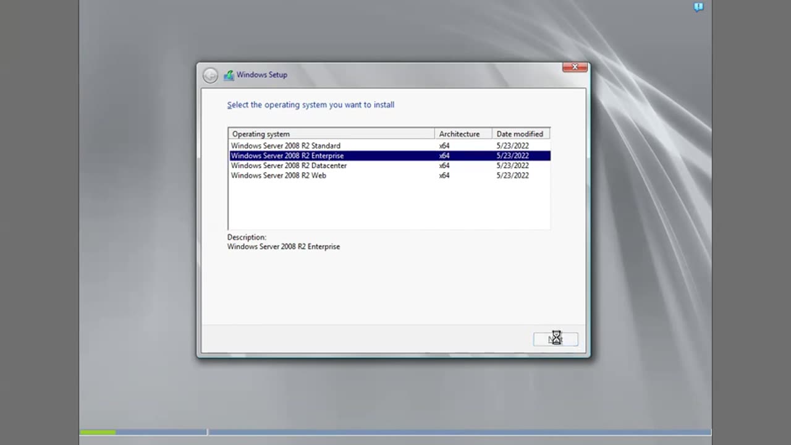Click 5/23/2022 date in the Web row
The width and height of the screenshot is (791, 445).
pyautogui.click(x=512, y=176)
